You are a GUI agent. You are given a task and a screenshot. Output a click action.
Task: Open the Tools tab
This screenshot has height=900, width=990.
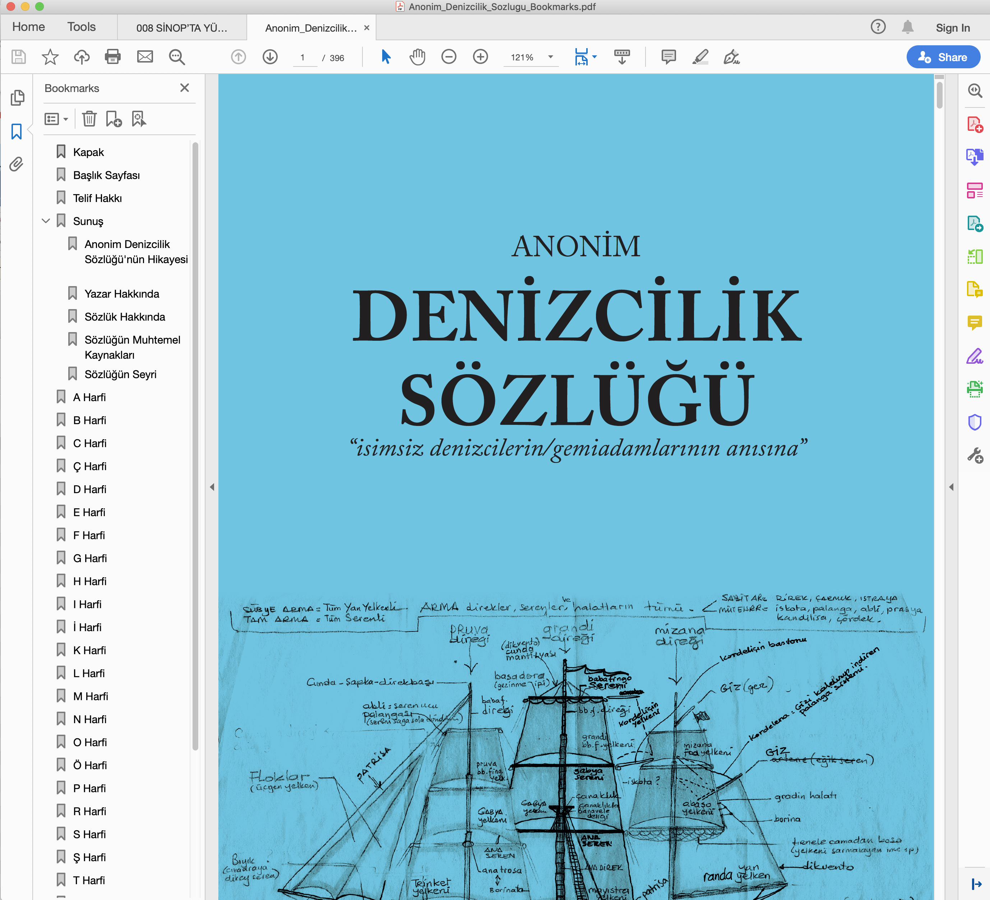point(82,27)
